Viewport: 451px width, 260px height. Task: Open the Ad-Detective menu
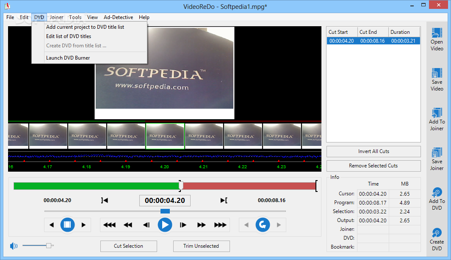click(x=118, y=17)
